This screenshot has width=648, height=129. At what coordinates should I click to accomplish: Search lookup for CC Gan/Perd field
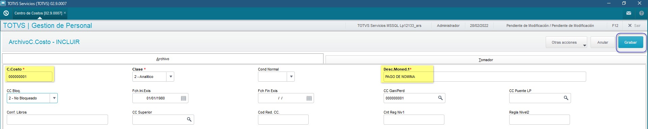click(x=440, y=98)
